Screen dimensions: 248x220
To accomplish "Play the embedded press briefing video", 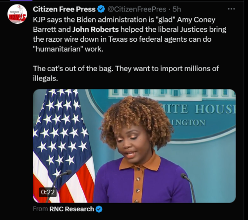I will (134, 146).
